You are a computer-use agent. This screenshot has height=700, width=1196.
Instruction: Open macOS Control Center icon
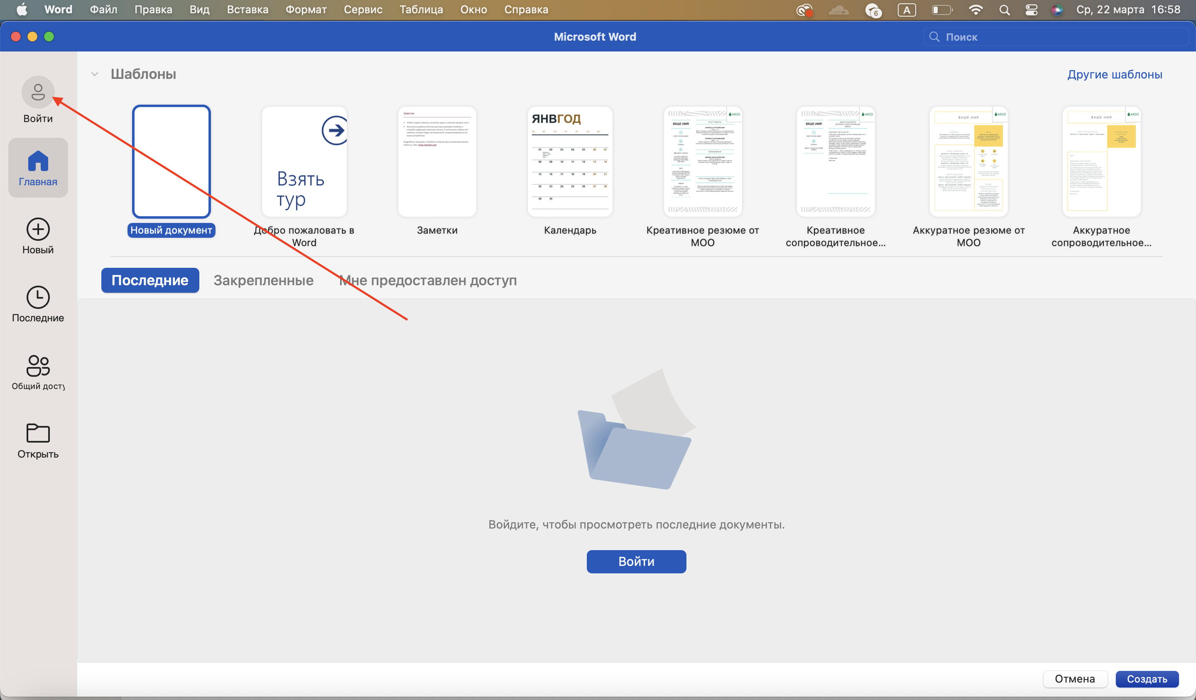coord(1031,10)
